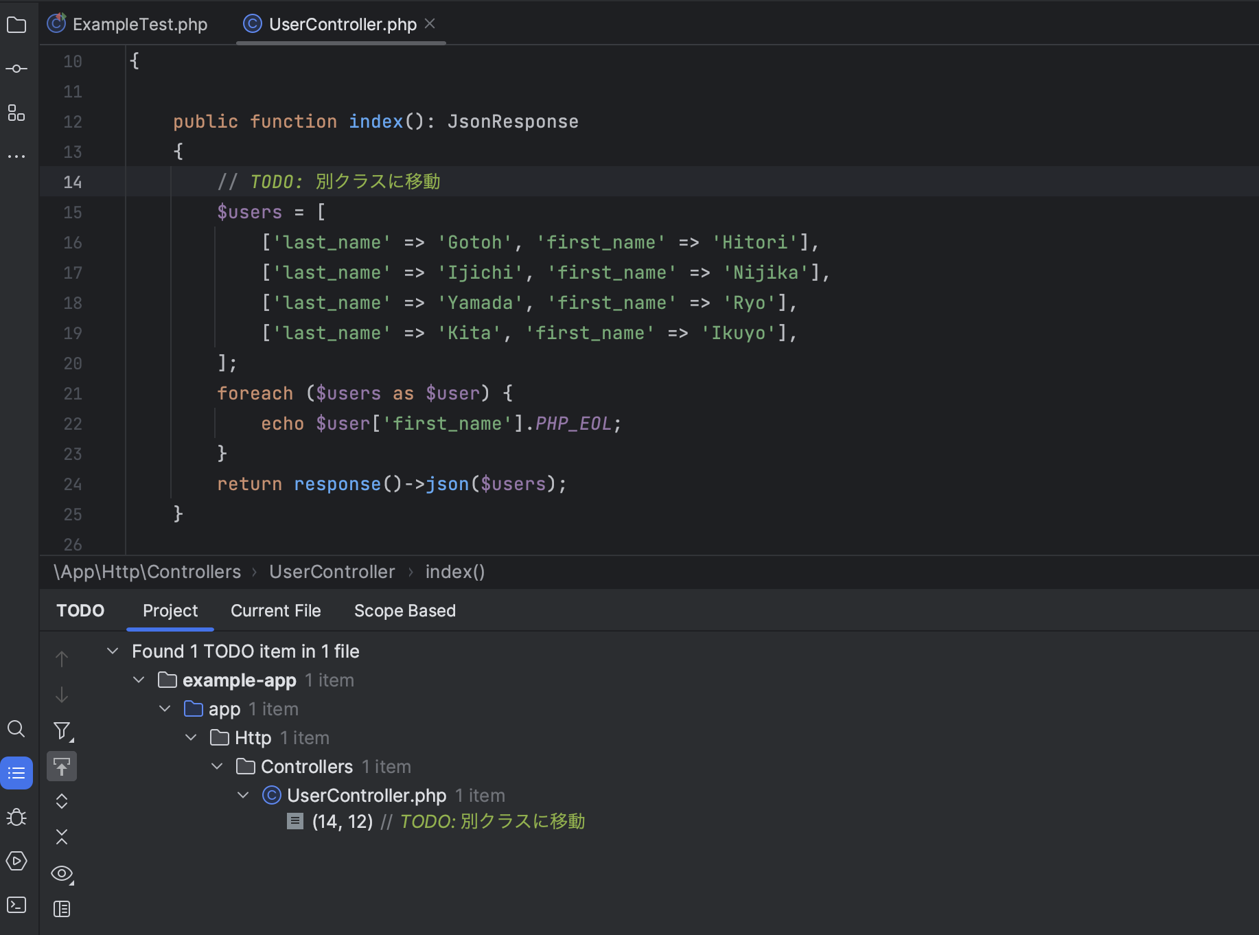Click the echo keyword on line 22
This screenshot has width=1259, height=935.
(282, 424)
